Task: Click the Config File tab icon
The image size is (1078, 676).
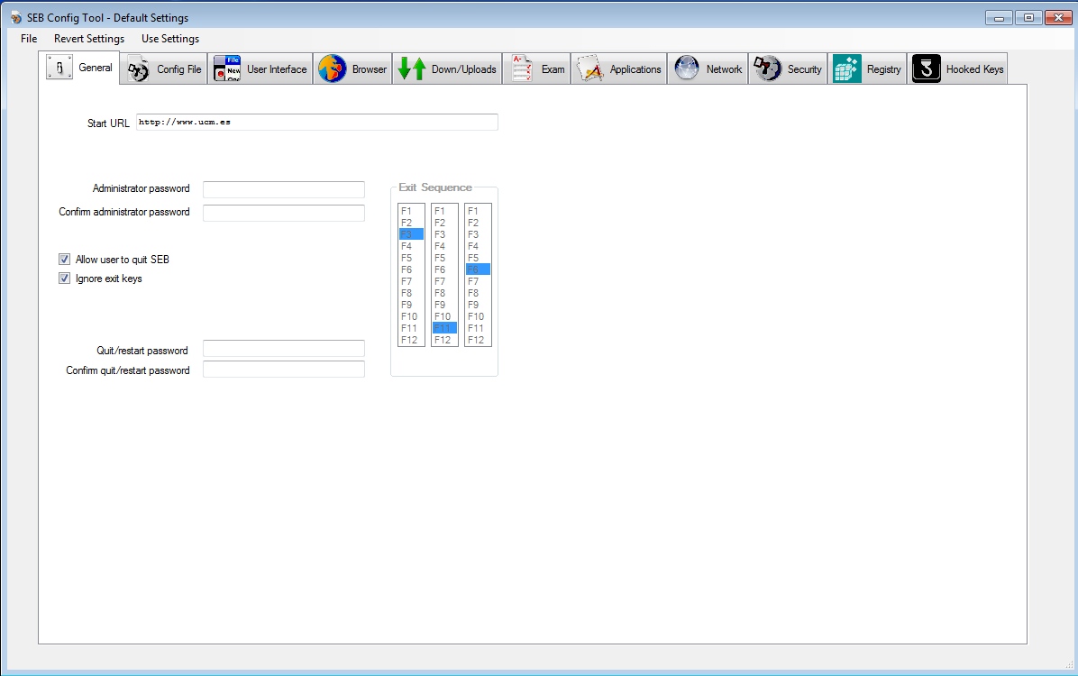Action: [138, 69]
